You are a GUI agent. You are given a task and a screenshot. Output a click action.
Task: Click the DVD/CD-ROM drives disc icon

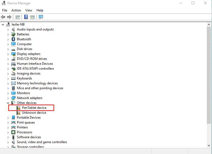[x=13, y=59]
